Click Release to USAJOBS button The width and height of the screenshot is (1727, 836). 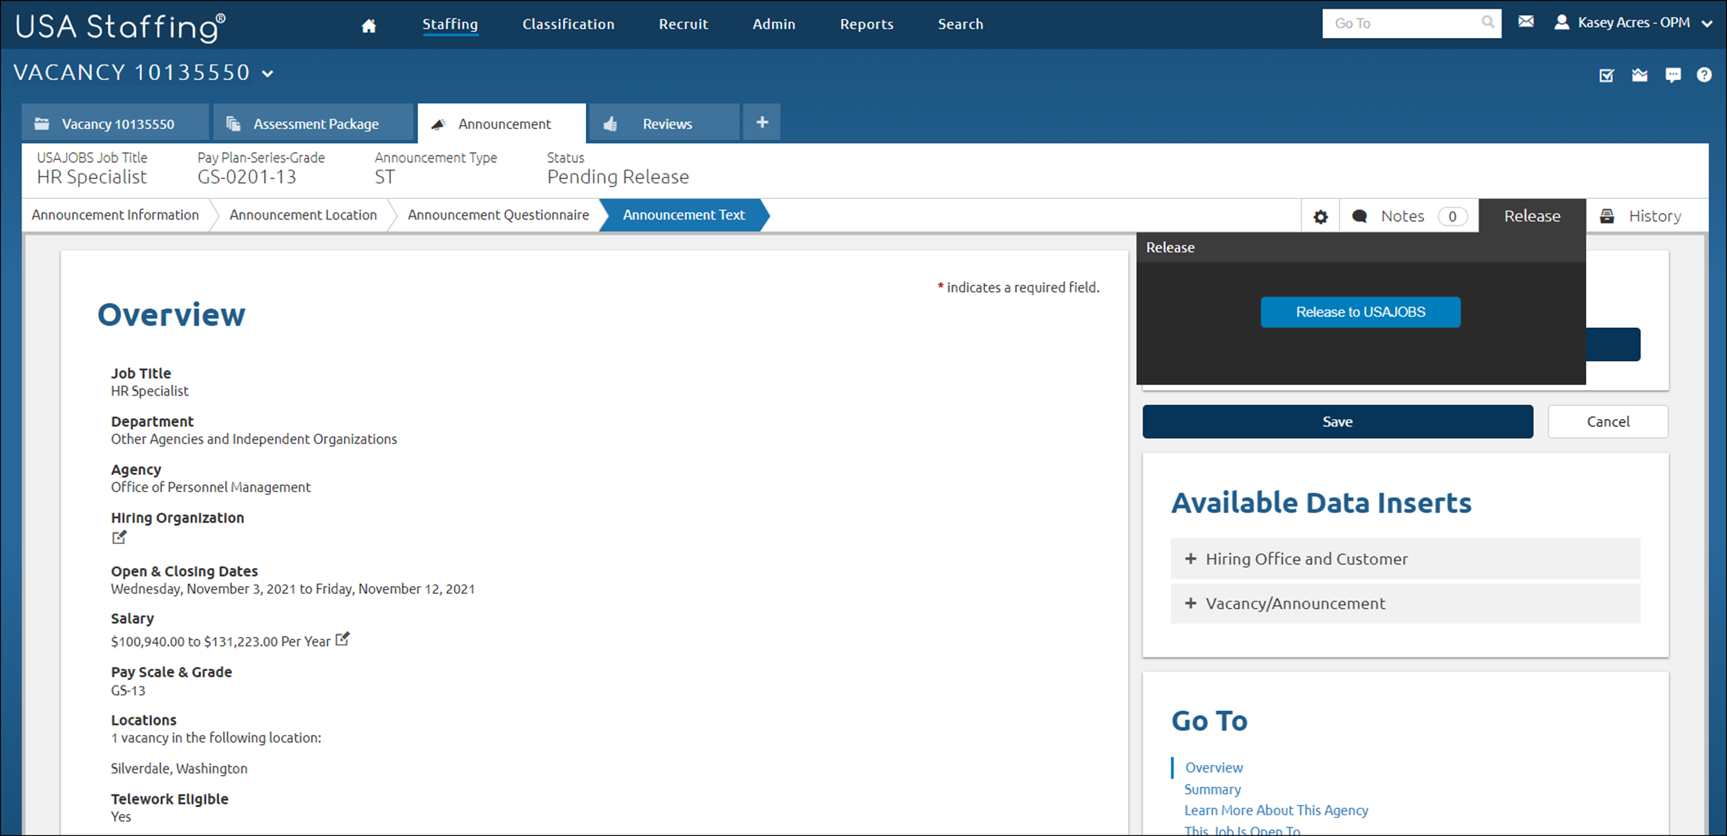point(1360,312)
